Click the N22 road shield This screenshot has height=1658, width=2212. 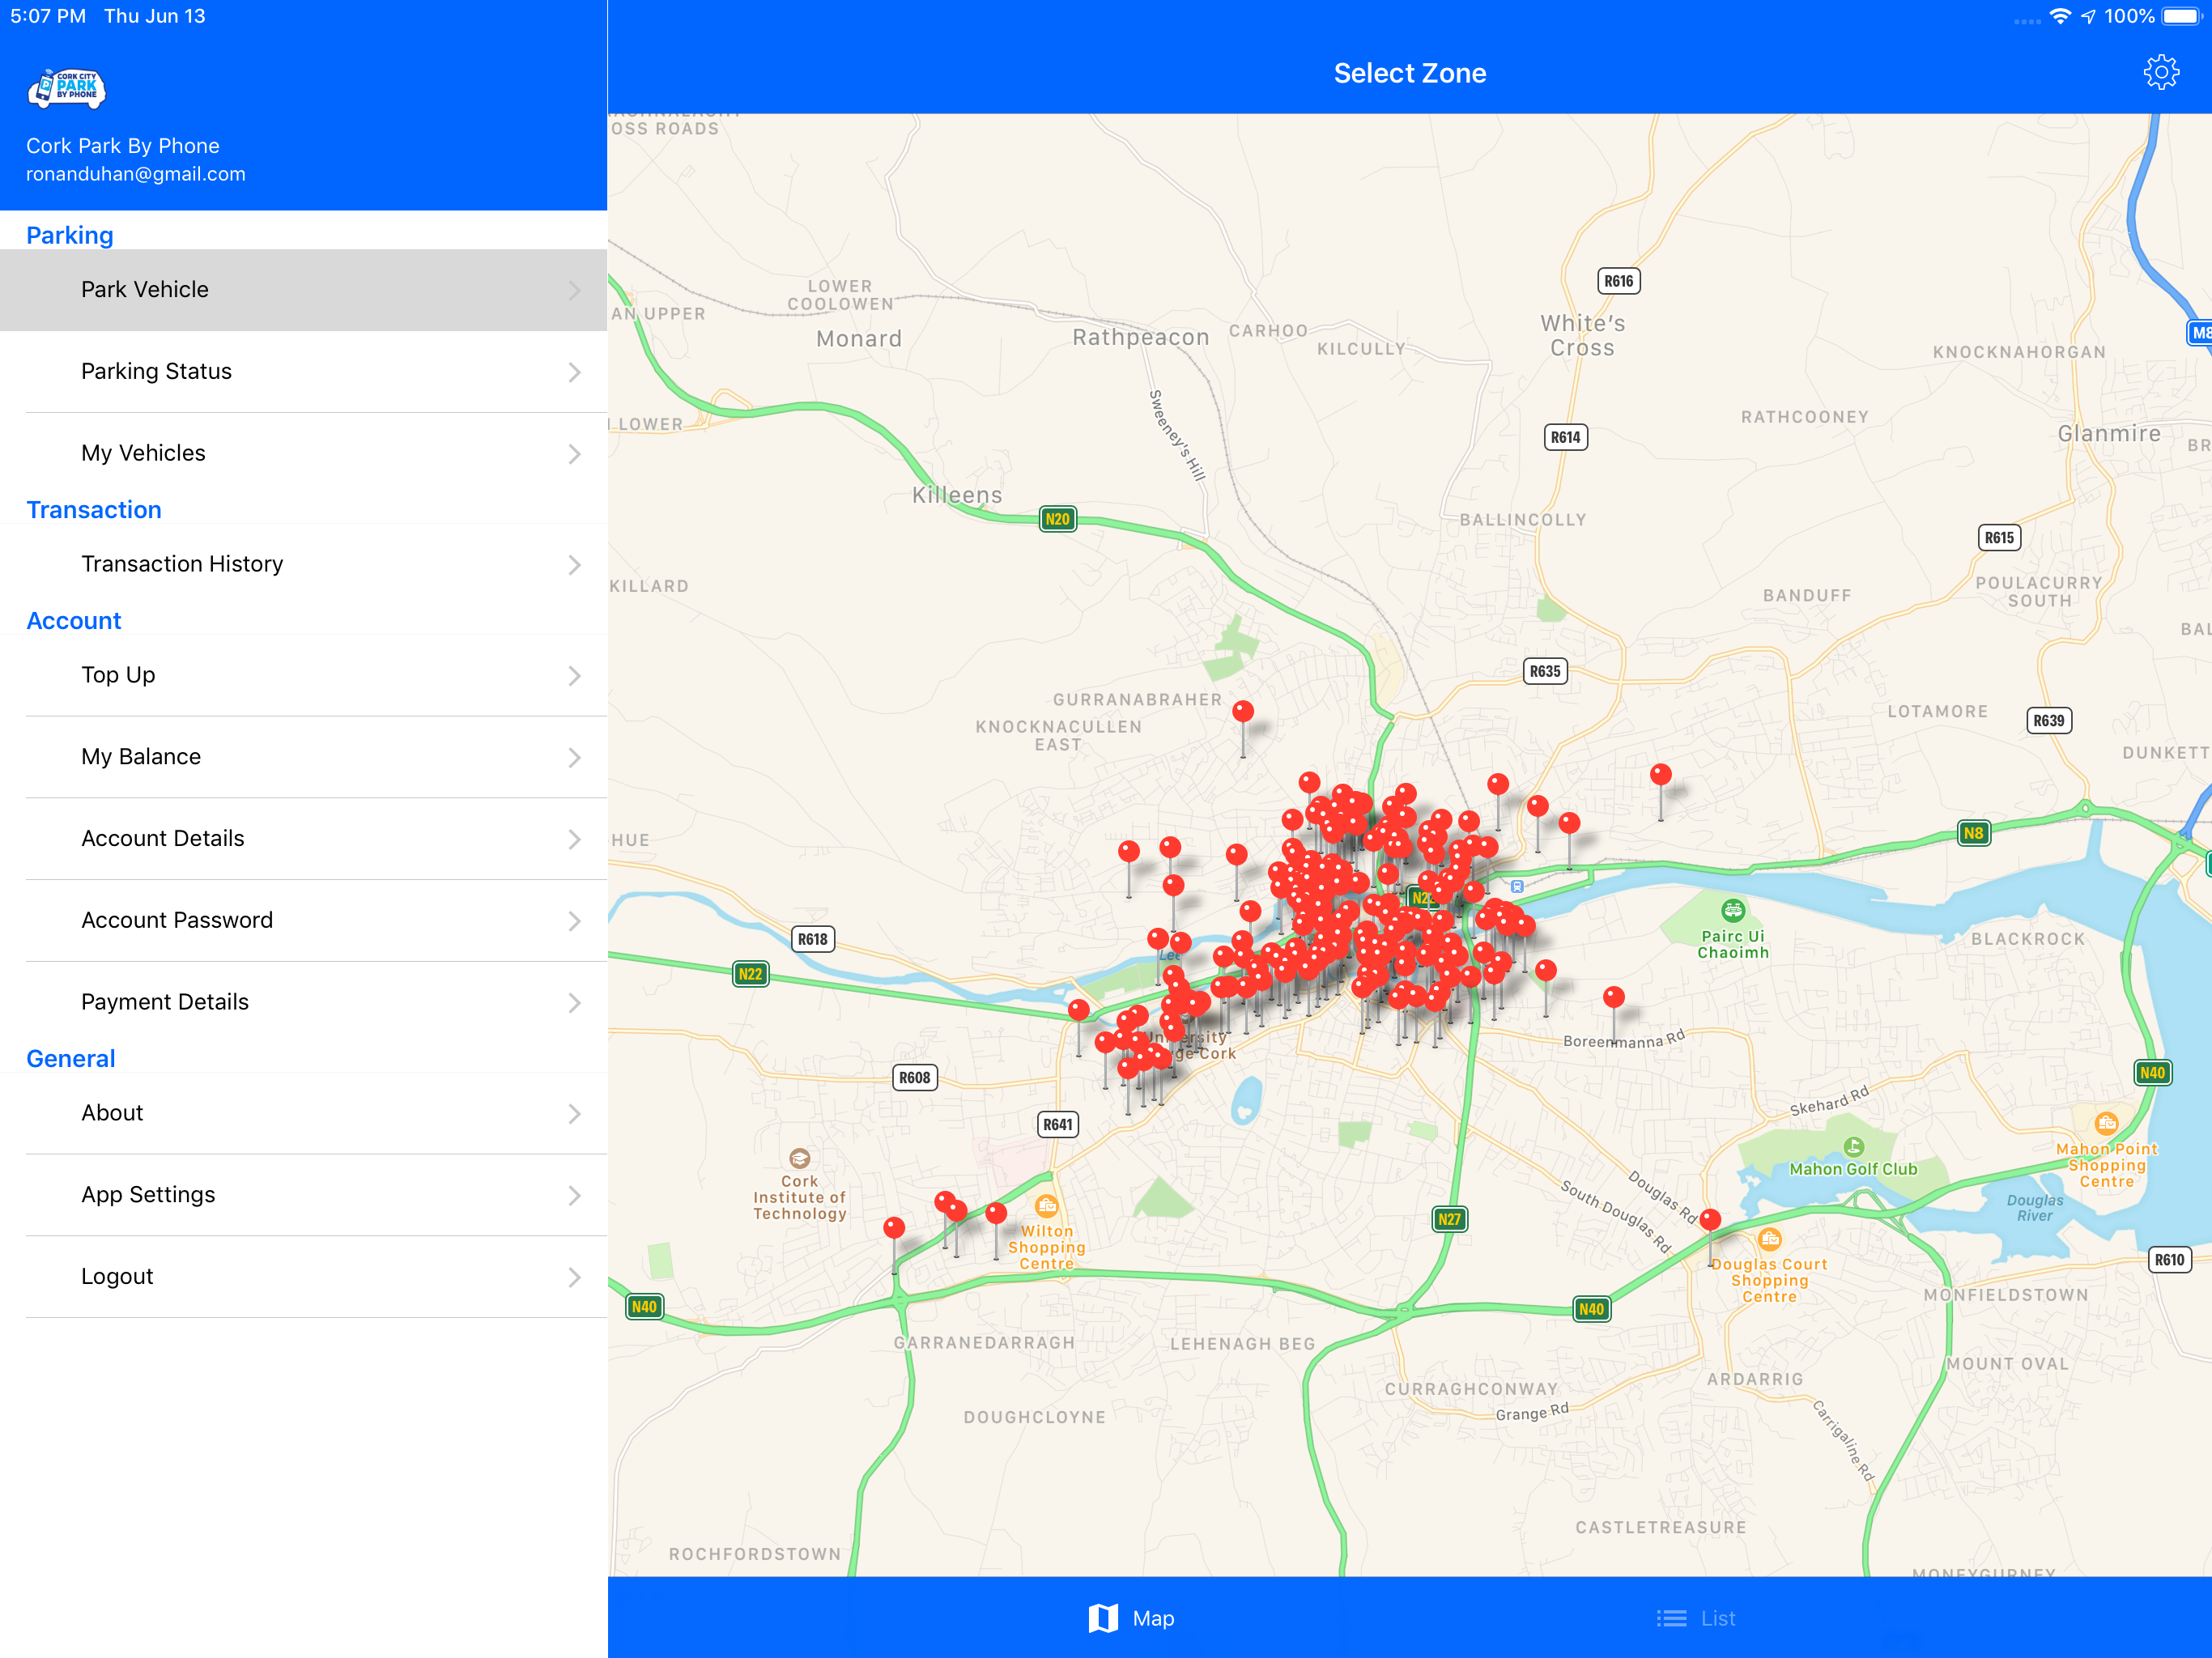pyautogui.click(x=750, y=974)
